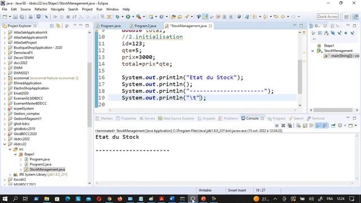Collapse StockManagement class in Outline
This screenshot has width=361, height=203.
312,51
